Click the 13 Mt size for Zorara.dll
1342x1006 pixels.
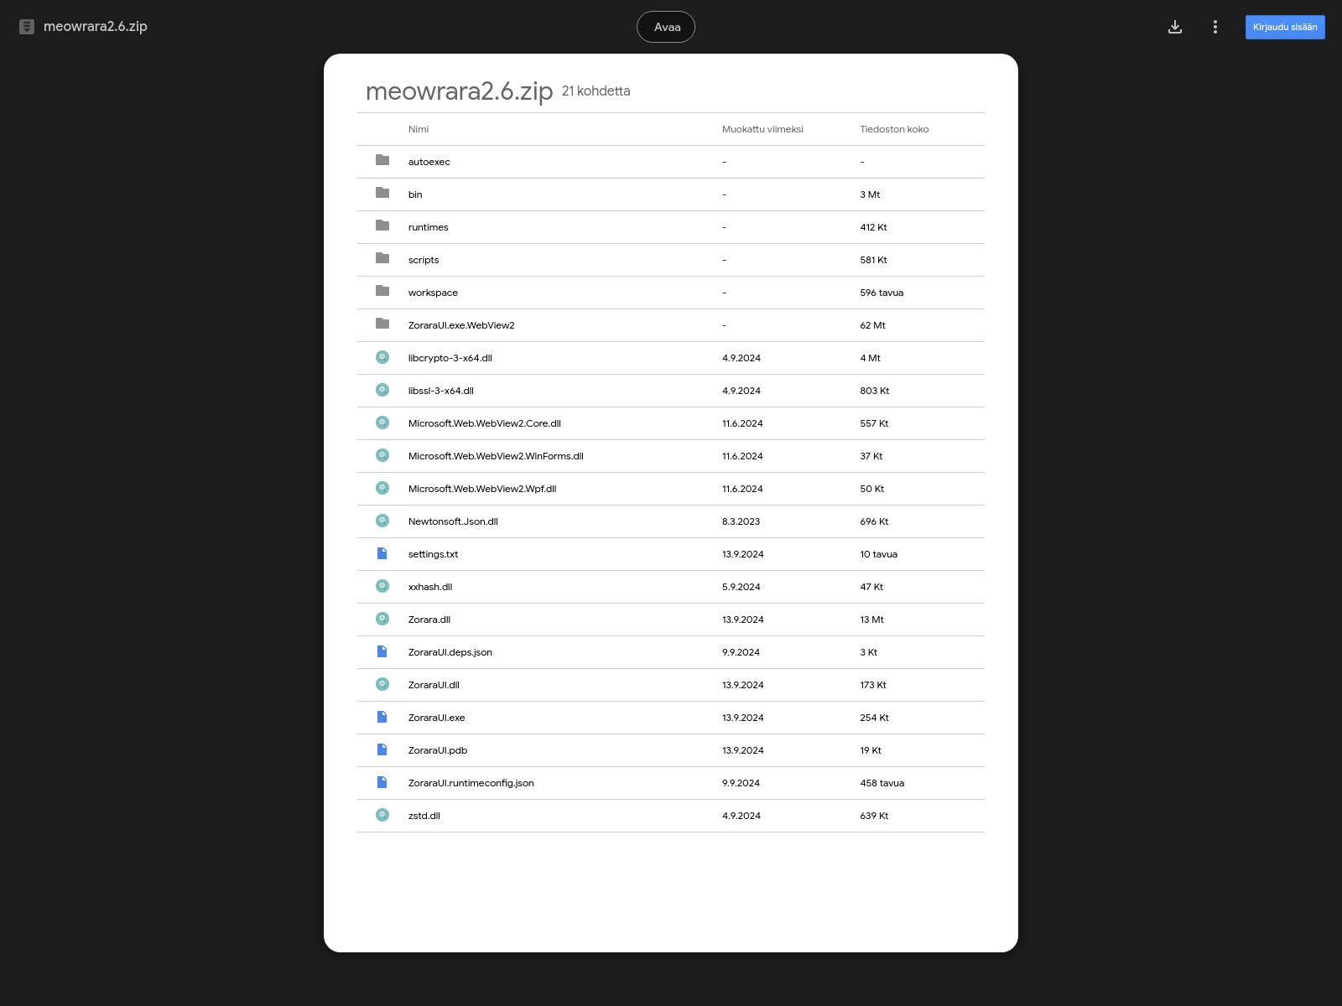871,620
